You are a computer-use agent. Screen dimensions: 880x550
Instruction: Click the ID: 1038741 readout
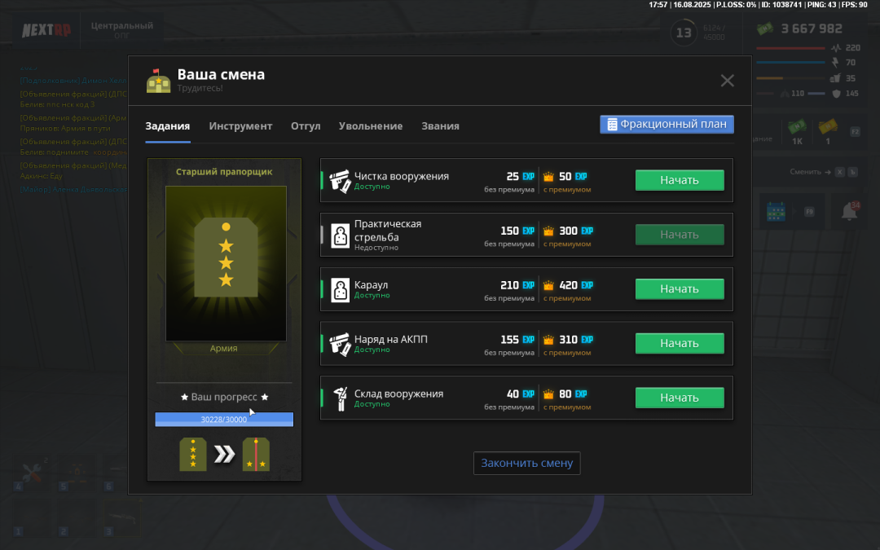[781, 5]
